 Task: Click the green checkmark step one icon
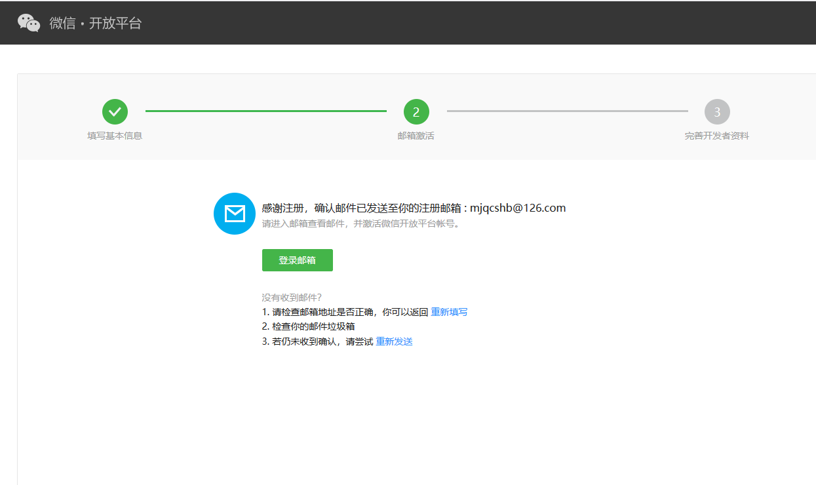(115, 112)
